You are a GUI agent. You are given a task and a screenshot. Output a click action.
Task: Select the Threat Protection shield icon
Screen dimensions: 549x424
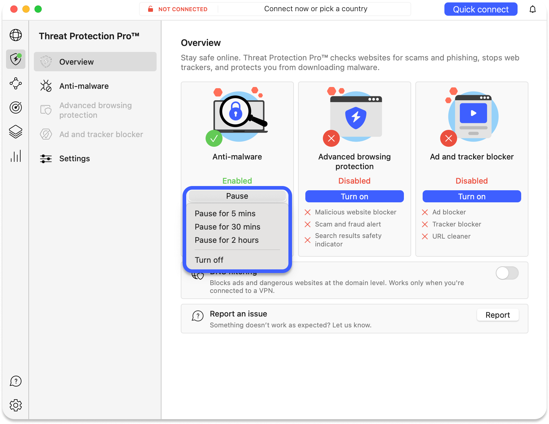click(16, 59)
